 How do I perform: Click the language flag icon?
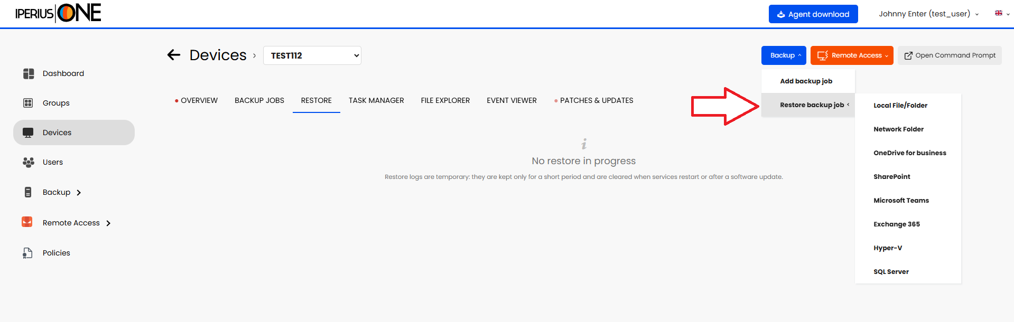point(998,13)
